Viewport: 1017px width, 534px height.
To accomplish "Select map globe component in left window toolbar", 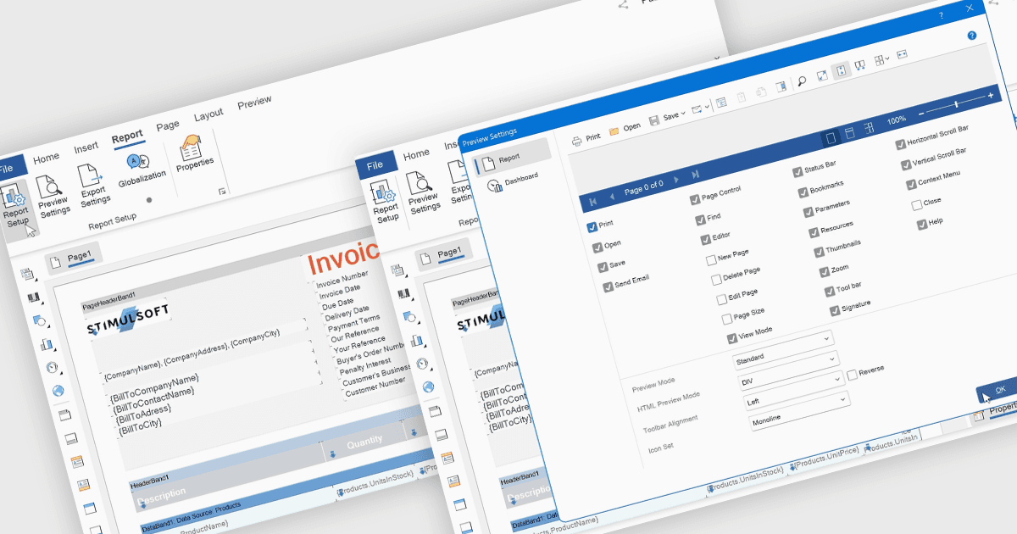I will pyautogui.click(x=57, y=391).
